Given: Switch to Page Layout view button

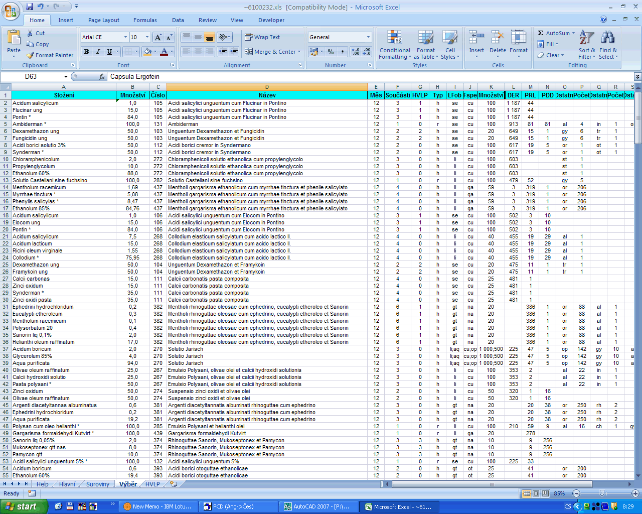Looking at the screenshot, I should (536, 493).
